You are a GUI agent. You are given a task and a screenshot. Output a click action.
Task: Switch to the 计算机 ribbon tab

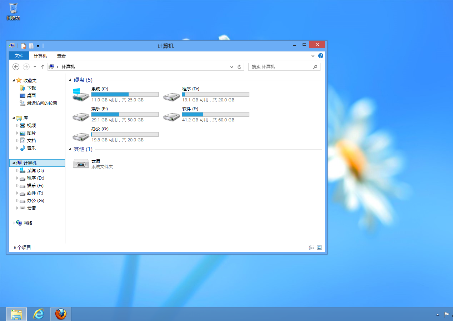click(x=40, y=56)
